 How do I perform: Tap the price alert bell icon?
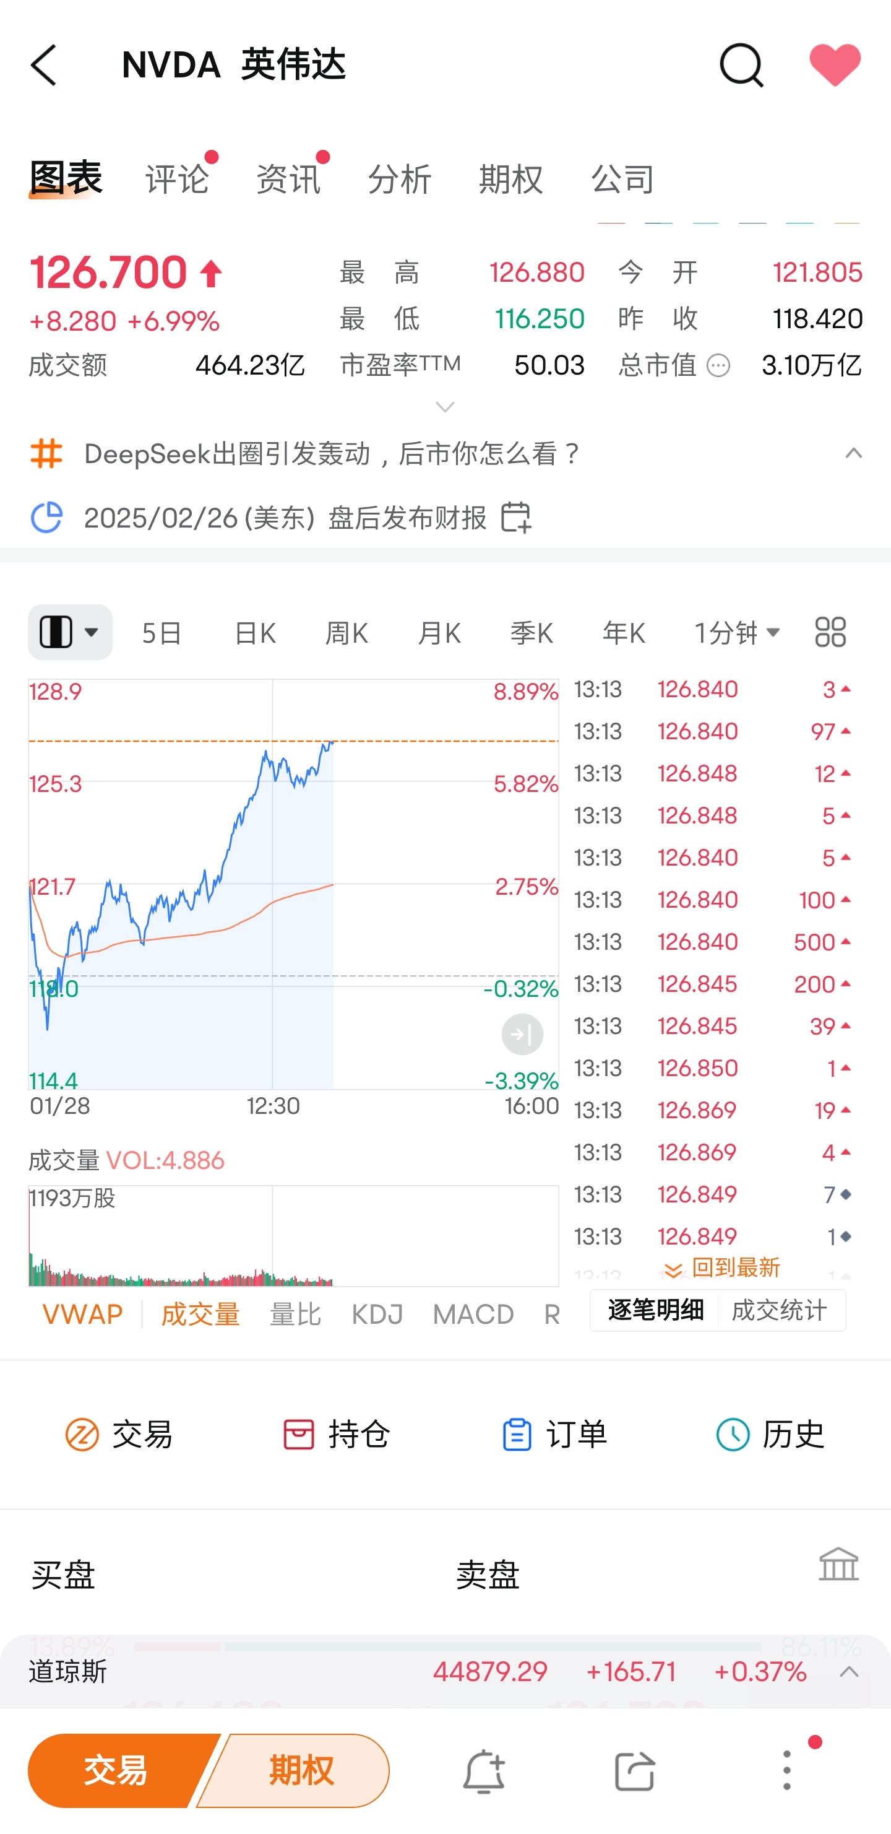point(484,1770)
